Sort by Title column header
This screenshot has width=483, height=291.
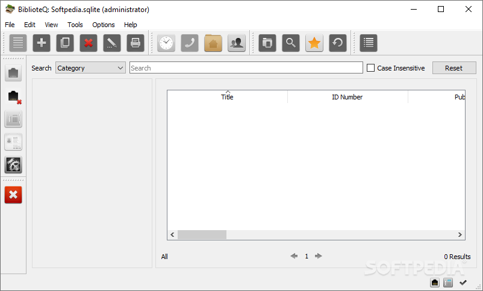point(227,97)
